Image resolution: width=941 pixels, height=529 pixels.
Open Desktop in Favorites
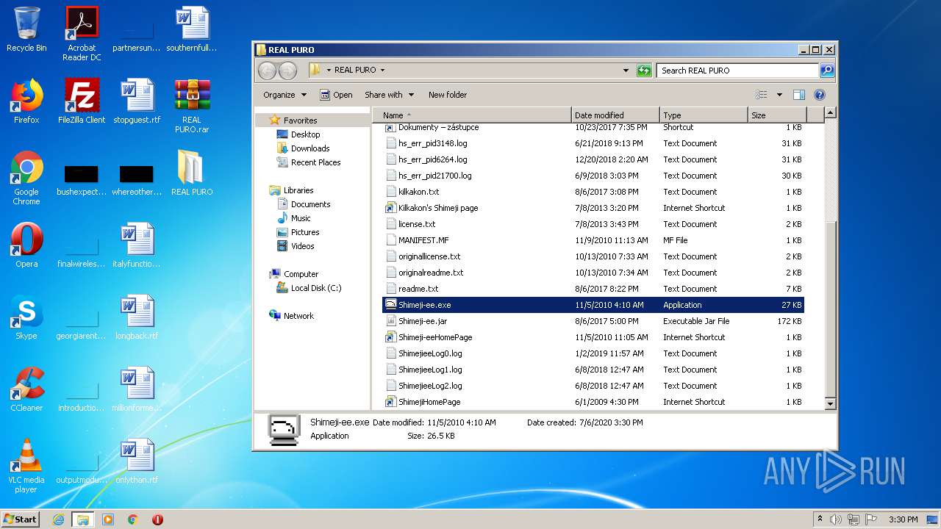click(x=305, y=134)
